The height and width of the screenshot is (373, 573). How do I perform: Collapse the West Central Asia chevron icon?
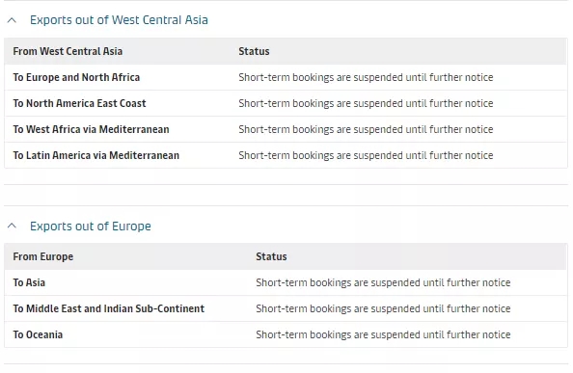pos(12,20)
